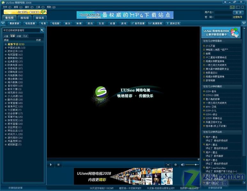Select the 直播 sub-tab
The width and height of the screenshot is (247, 191).
pyautogui.click(x=12, y=36)
